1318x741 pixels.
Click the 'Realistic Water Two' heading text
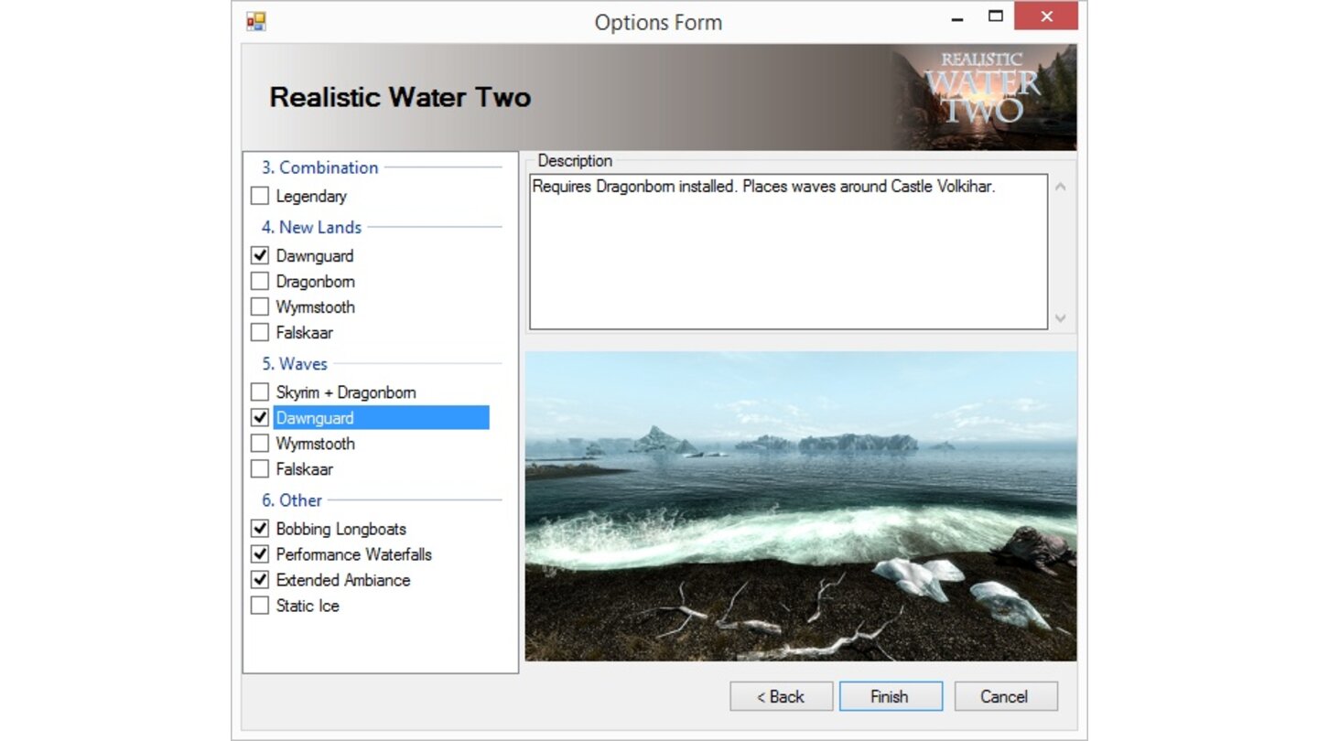tap(400, 97)
